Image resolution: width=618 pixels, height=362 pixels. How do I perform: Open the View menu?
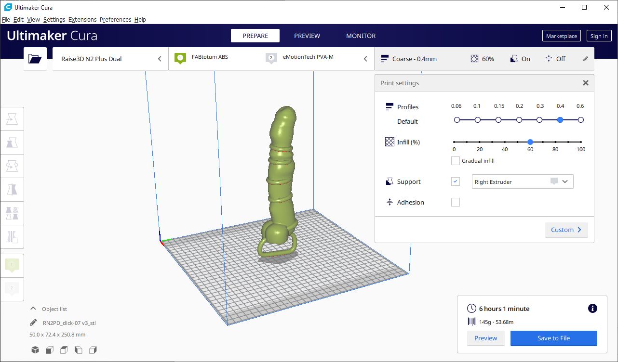(33, 19)
